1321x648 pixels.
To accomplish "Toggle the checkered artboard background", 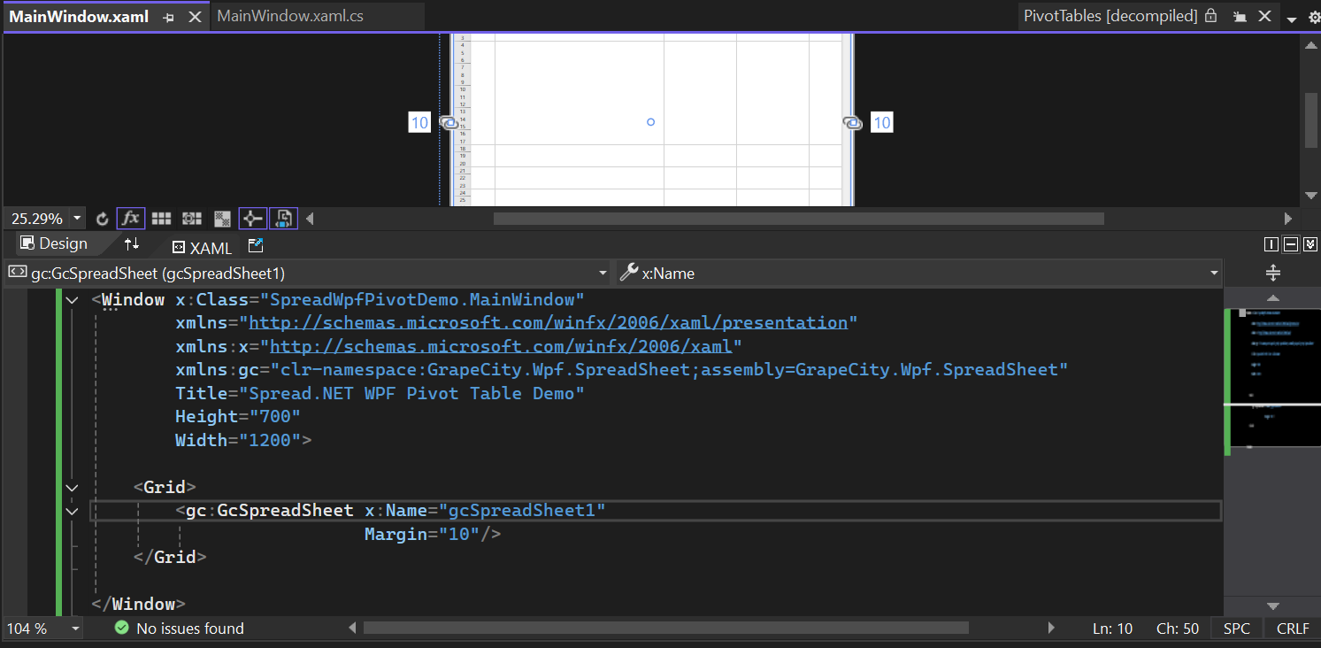I will pyautogui.click(x=223, y=219).
